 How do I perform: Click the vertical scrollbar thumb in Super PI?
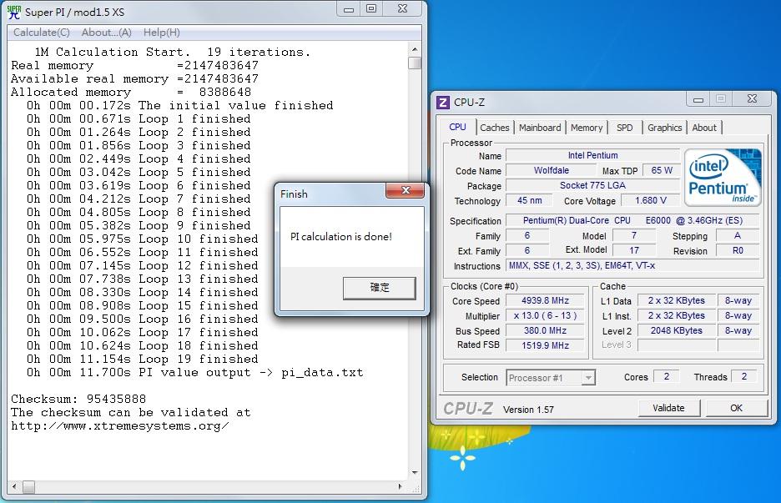[x=415, y=63]
